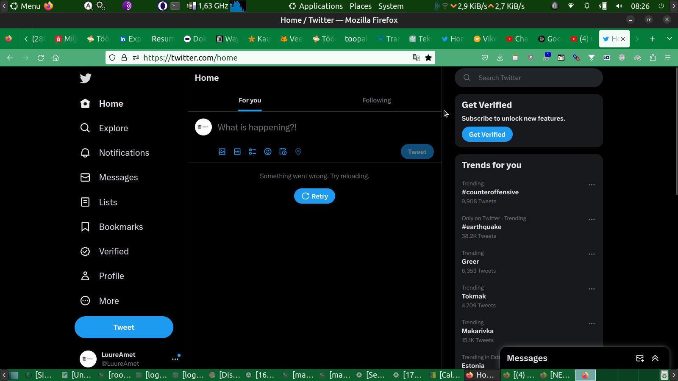This screenshot has width=678, height=381.
Task: Click the Twitter bird logo
Action: (86, 78)
